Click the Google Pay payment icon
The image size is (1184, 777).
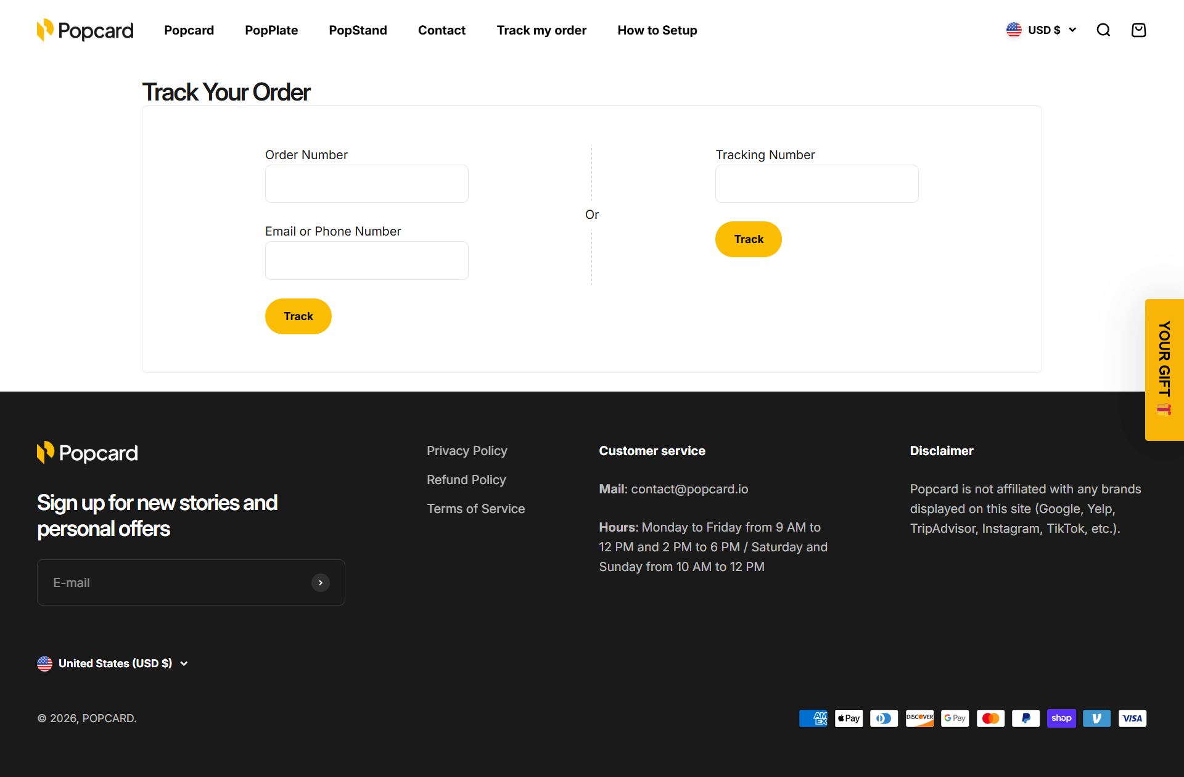click(x=955, y=718)
